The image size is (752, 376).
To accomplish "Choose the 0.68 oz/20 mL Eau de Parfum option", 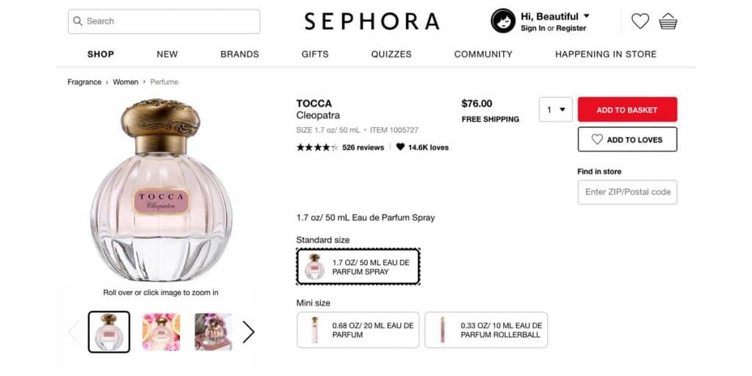I will pos(358,330).
